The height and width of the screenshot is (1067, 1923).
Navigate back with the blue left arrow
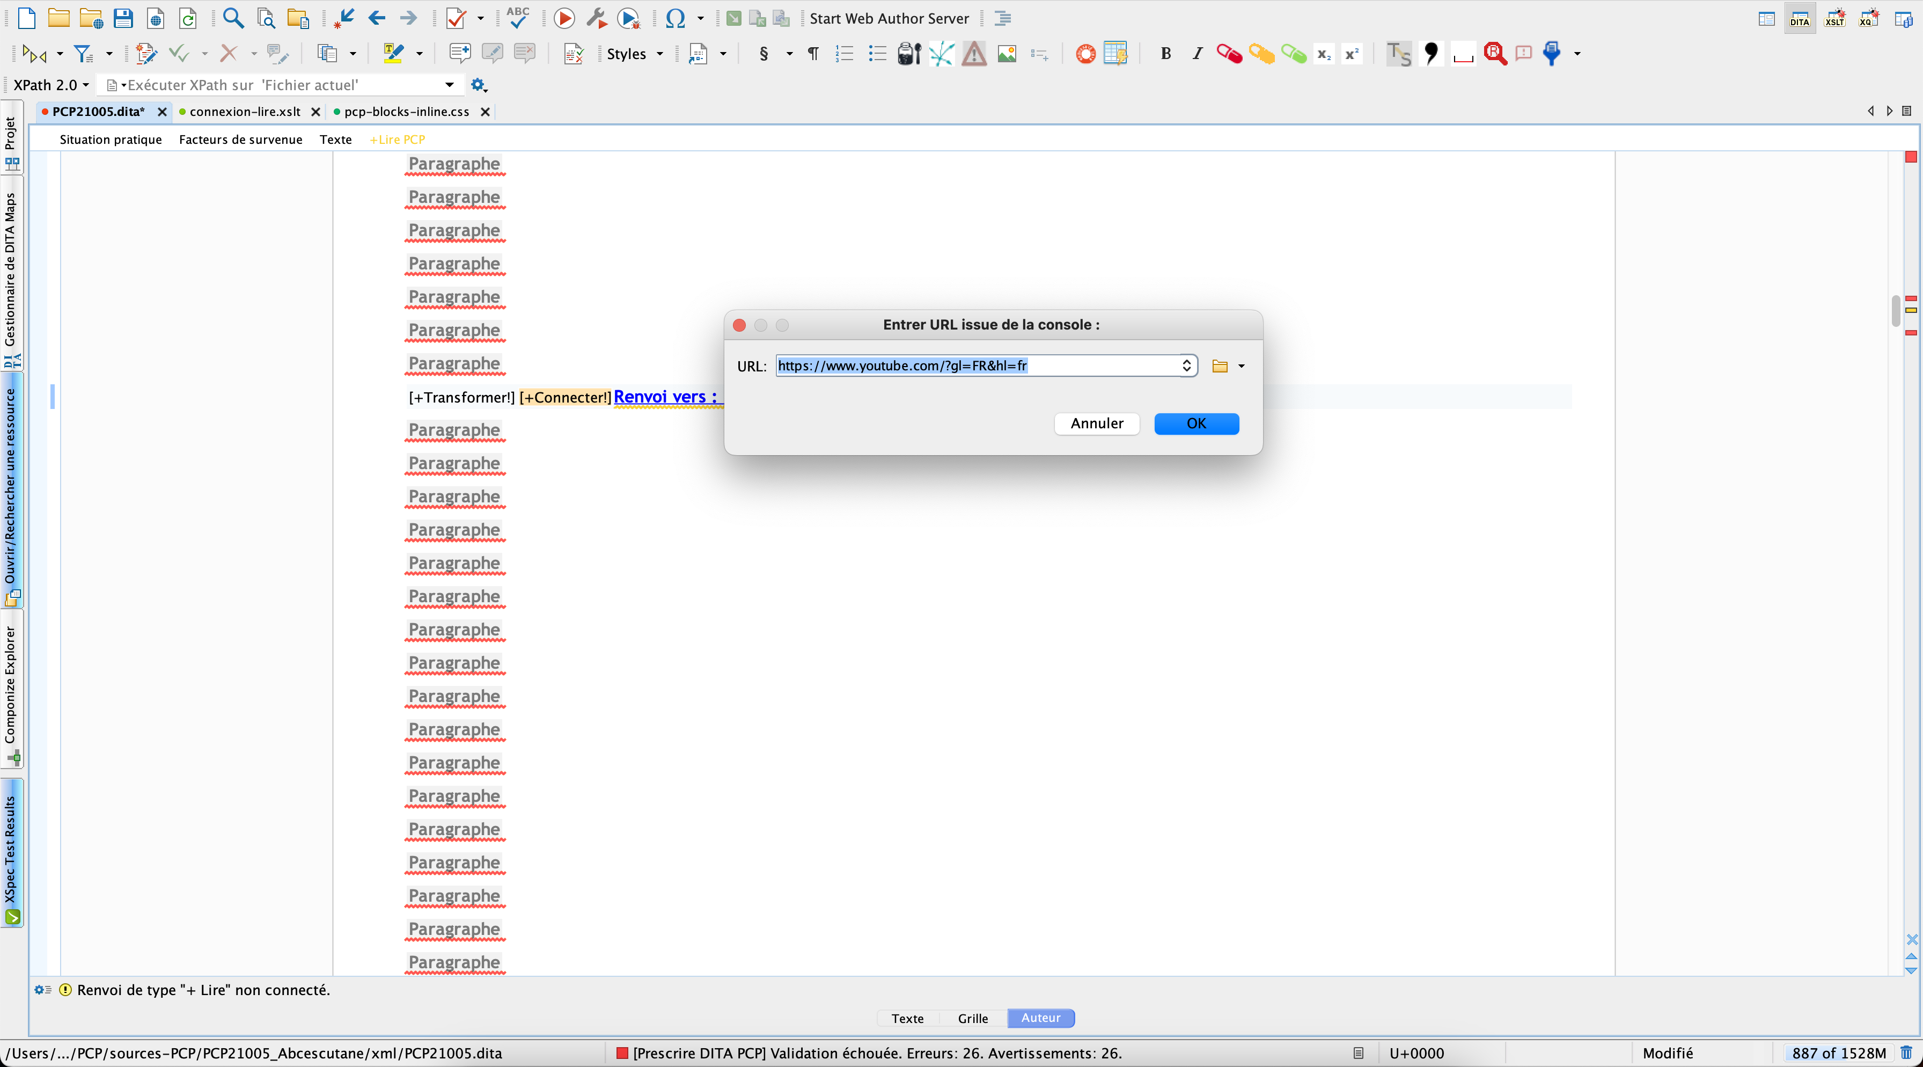point(377,18)
